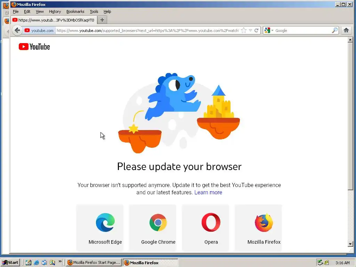Click the vertical scrollbar thumb
The height and width of the screenshot is (267, 356).
[x=350, y=116]
